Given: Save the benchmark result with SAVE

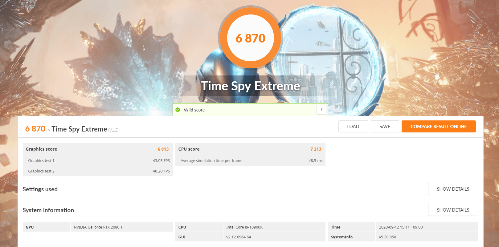Looking at the screenshot, I should click(x=385, y=127).
